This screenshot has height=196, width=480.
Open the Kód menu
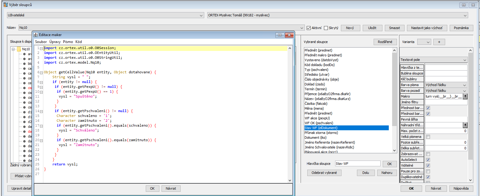78,42
